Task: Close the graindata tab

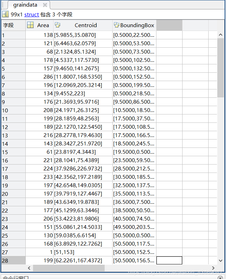Action: point(45,5)
